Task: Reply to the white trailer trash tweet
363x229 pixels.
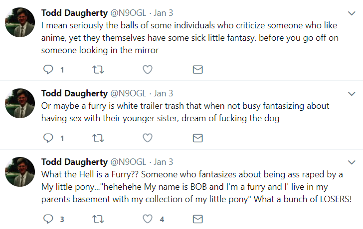Action: pos(48,138)
